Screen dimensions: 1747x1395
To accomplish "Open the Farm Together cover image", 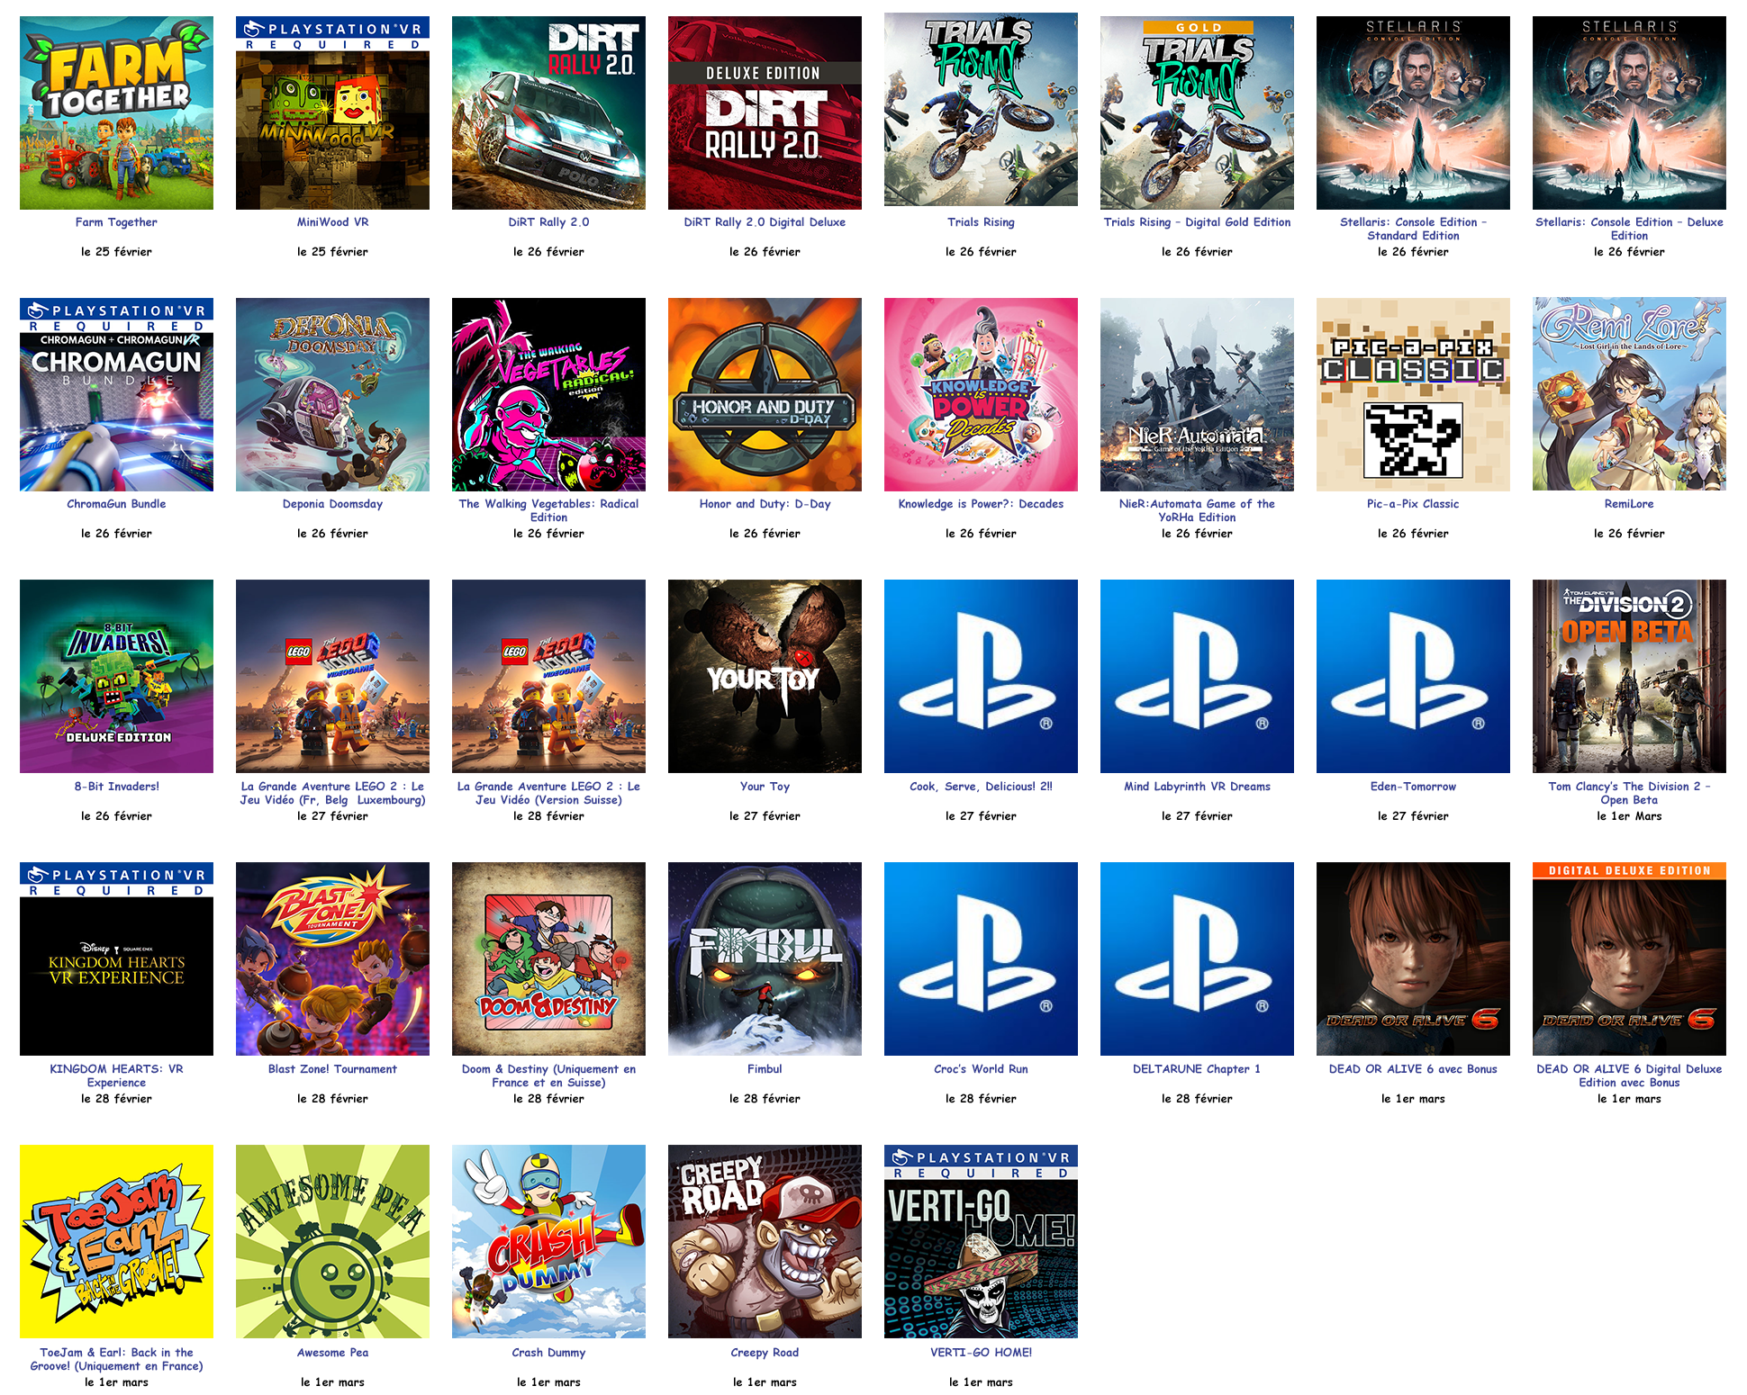I will [116, 112].
